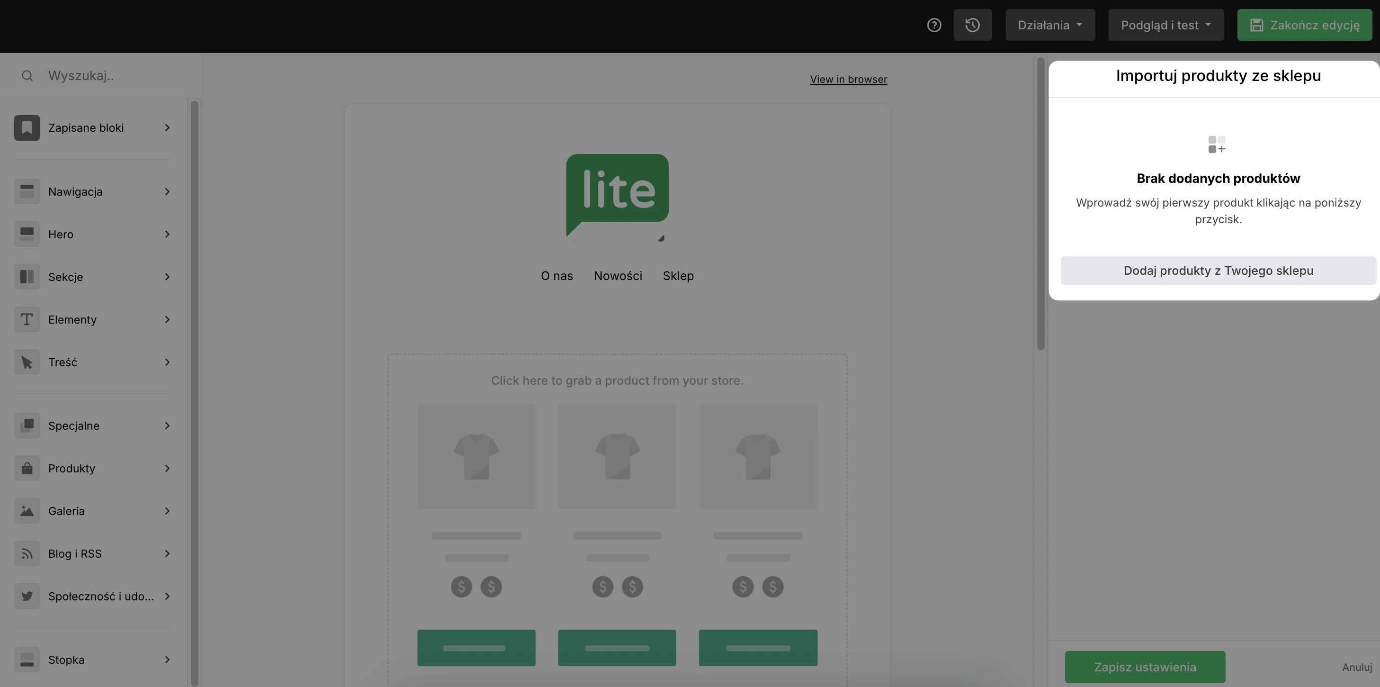Click the resize handle under the logo
Image resolution: width=1380 pixels, height=687 pixels.
(661, 238)
